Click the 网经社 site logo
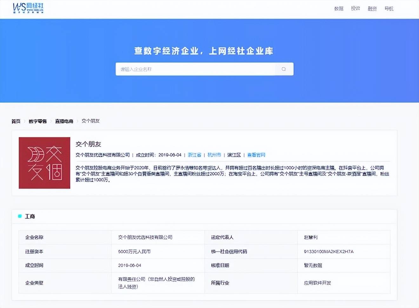The height and width of the screenshot is (308, 419). [x=28, y=8]
